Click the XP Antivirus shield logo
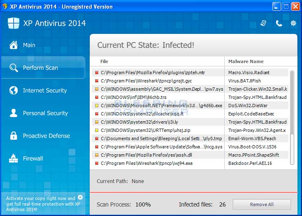 (x=13, y=23)
